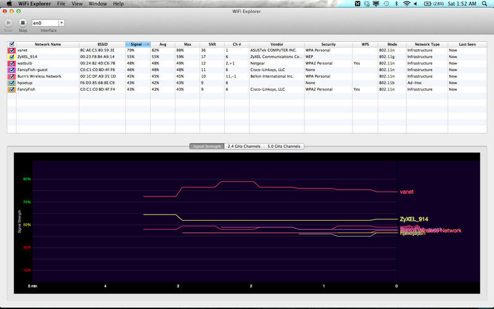494x309 pixels.
Task: Click the Spotlight search icon
Action: (x=484, y=4)
